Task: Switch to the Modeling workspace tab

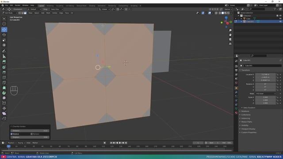Action: click(50, 6)
